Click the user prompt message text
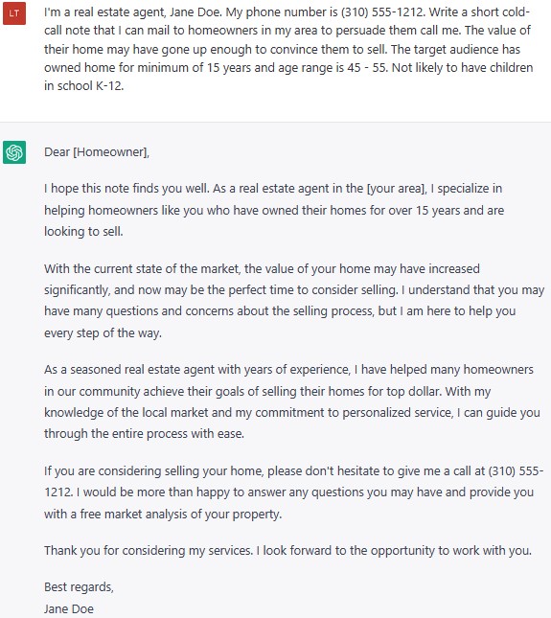Viewport: 551px width, 618px height. pyautogui.click(x=288, y=49)
